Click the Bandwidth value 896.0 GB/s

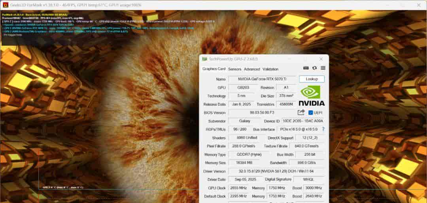tap(307, 162)
